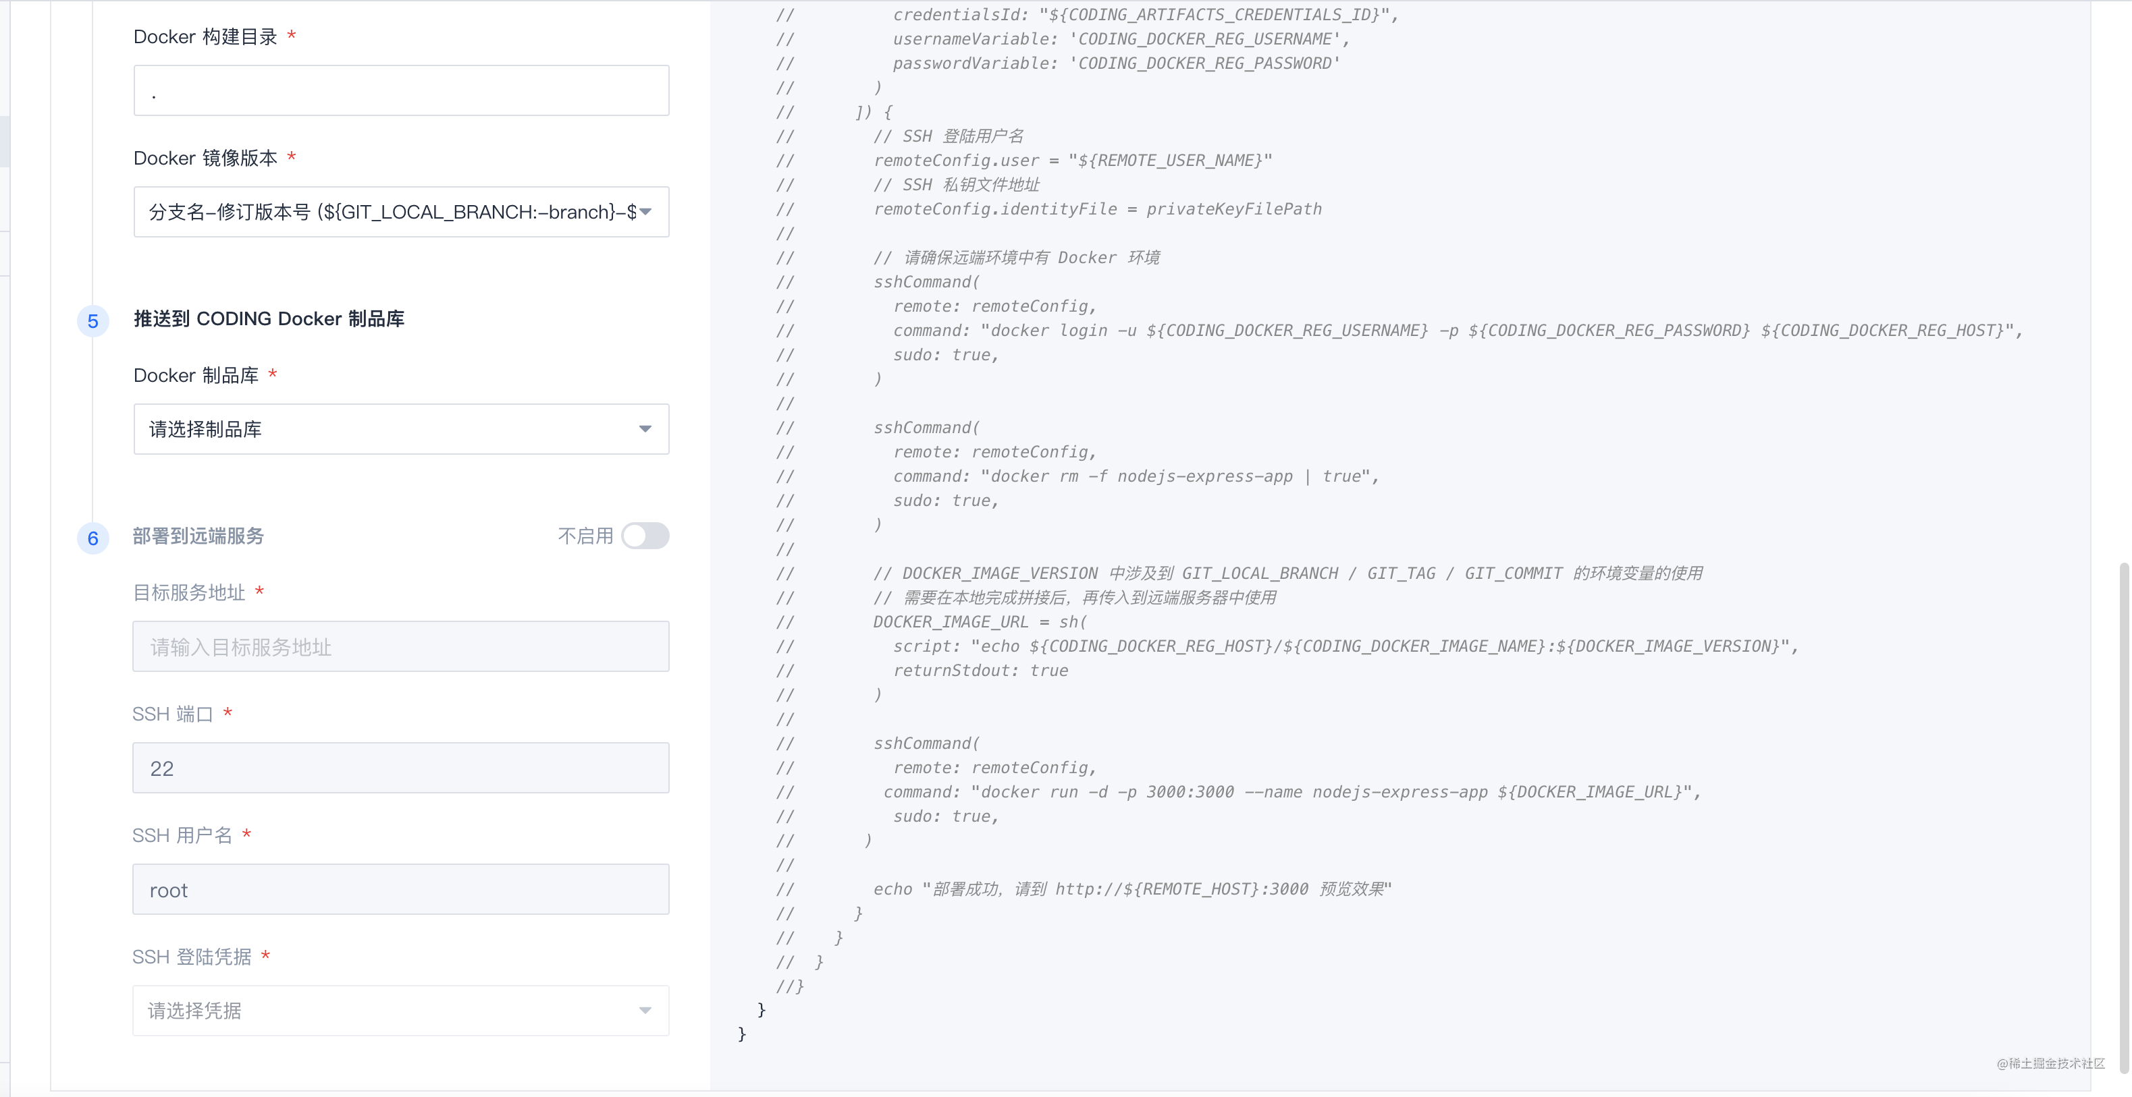Click the remoteConfig.user code line
2132x1097 pixels.
[1073, 160]
